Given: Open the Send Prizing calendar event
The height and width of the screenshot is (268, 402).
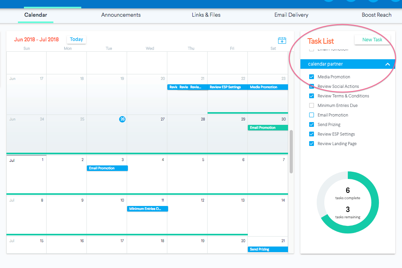Looking at the screenshot, I should pyautogui.click(x=268, y=249).
